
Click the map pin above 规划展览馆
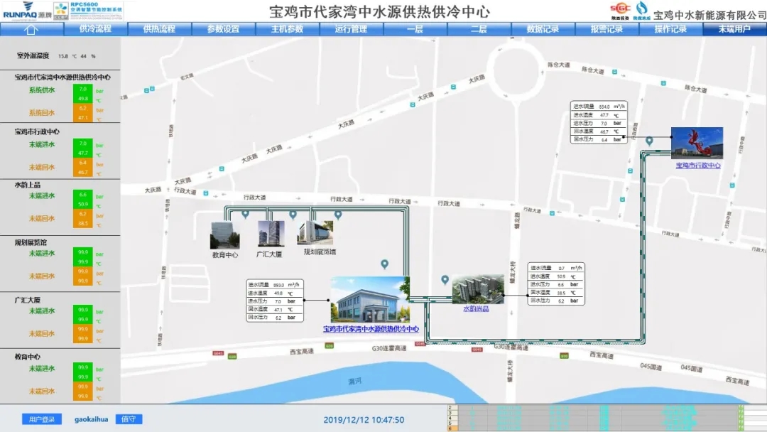pyautogui.click(x=338, y=214)
